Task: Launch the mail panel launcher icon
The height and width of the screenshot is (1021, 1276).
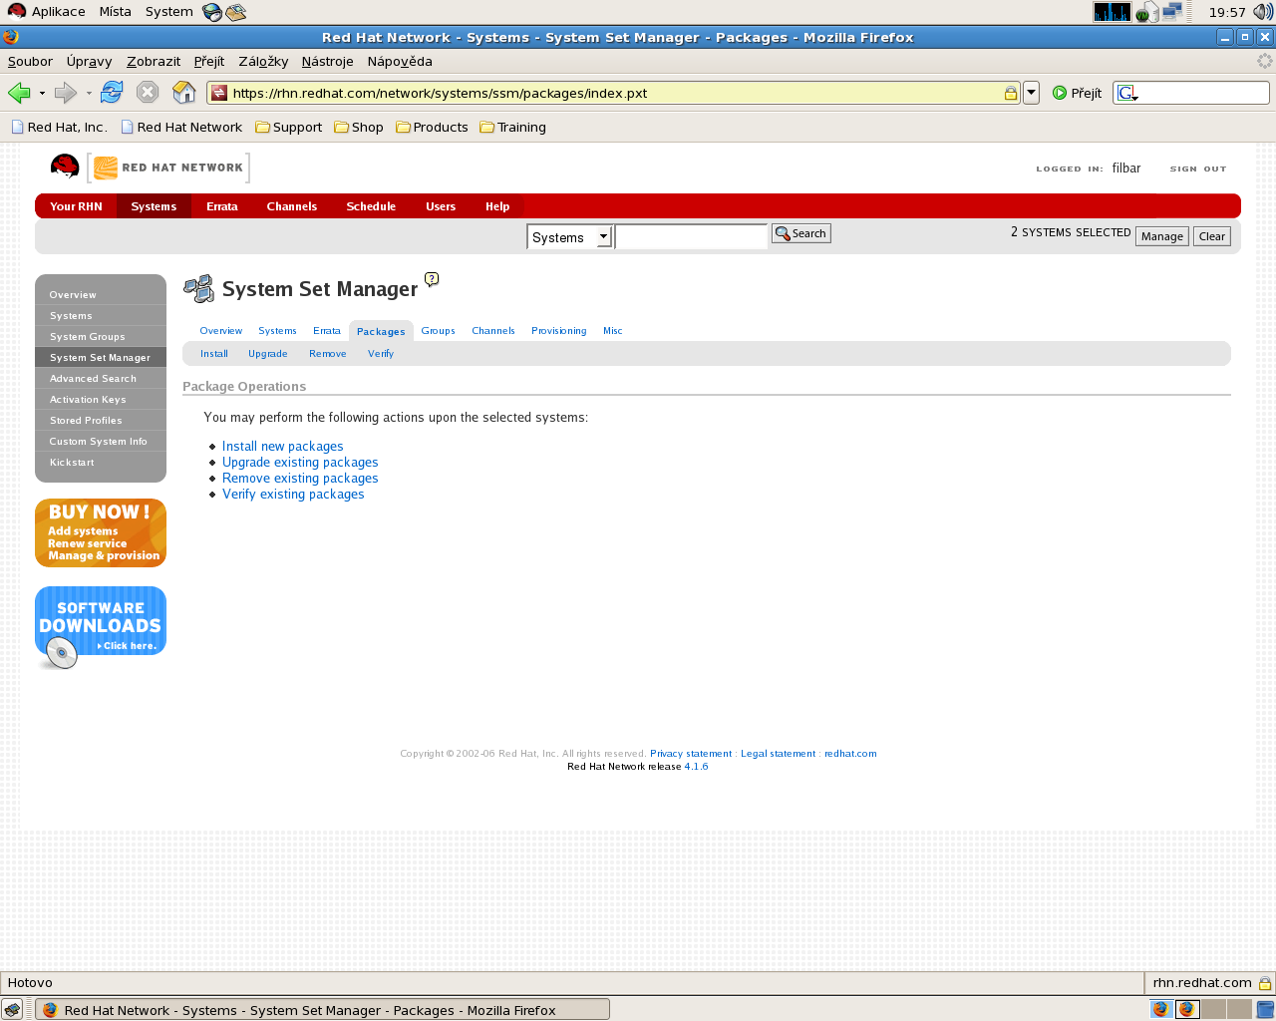Action: [236, 12]
